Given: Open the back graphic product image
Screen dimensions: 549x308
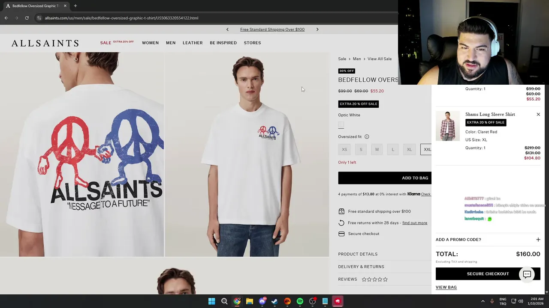Looking at the screenshot, I should pyautogui.click(x=82, y=154).
